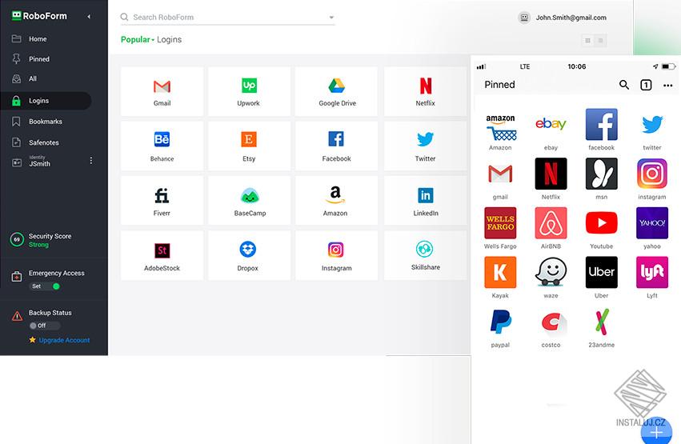The height and width of the screenshot is (444, 681).
Task: Open the Instagram login tile in desktop grid
Action: coord(337,255)
